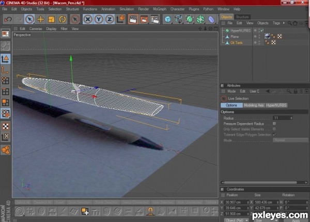Select highlighted Create Polygon tool icon
Screen dimensions: 310x222
click(85, 211)
